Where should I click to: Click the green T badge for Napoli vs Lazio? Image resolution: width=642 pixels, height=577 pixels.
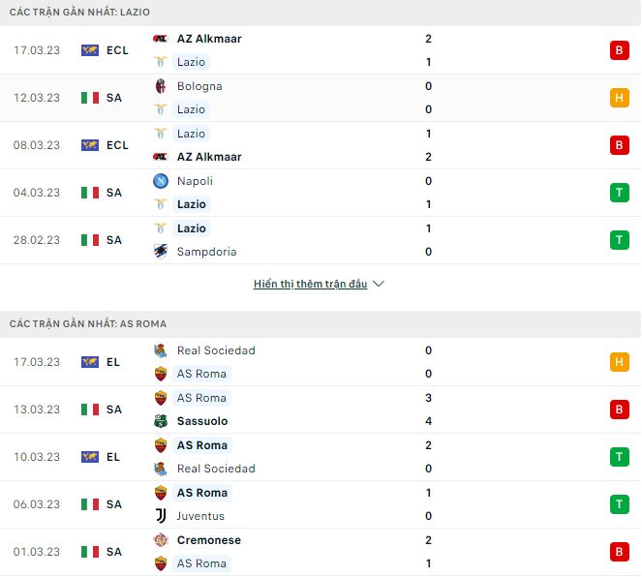[620, 193]
